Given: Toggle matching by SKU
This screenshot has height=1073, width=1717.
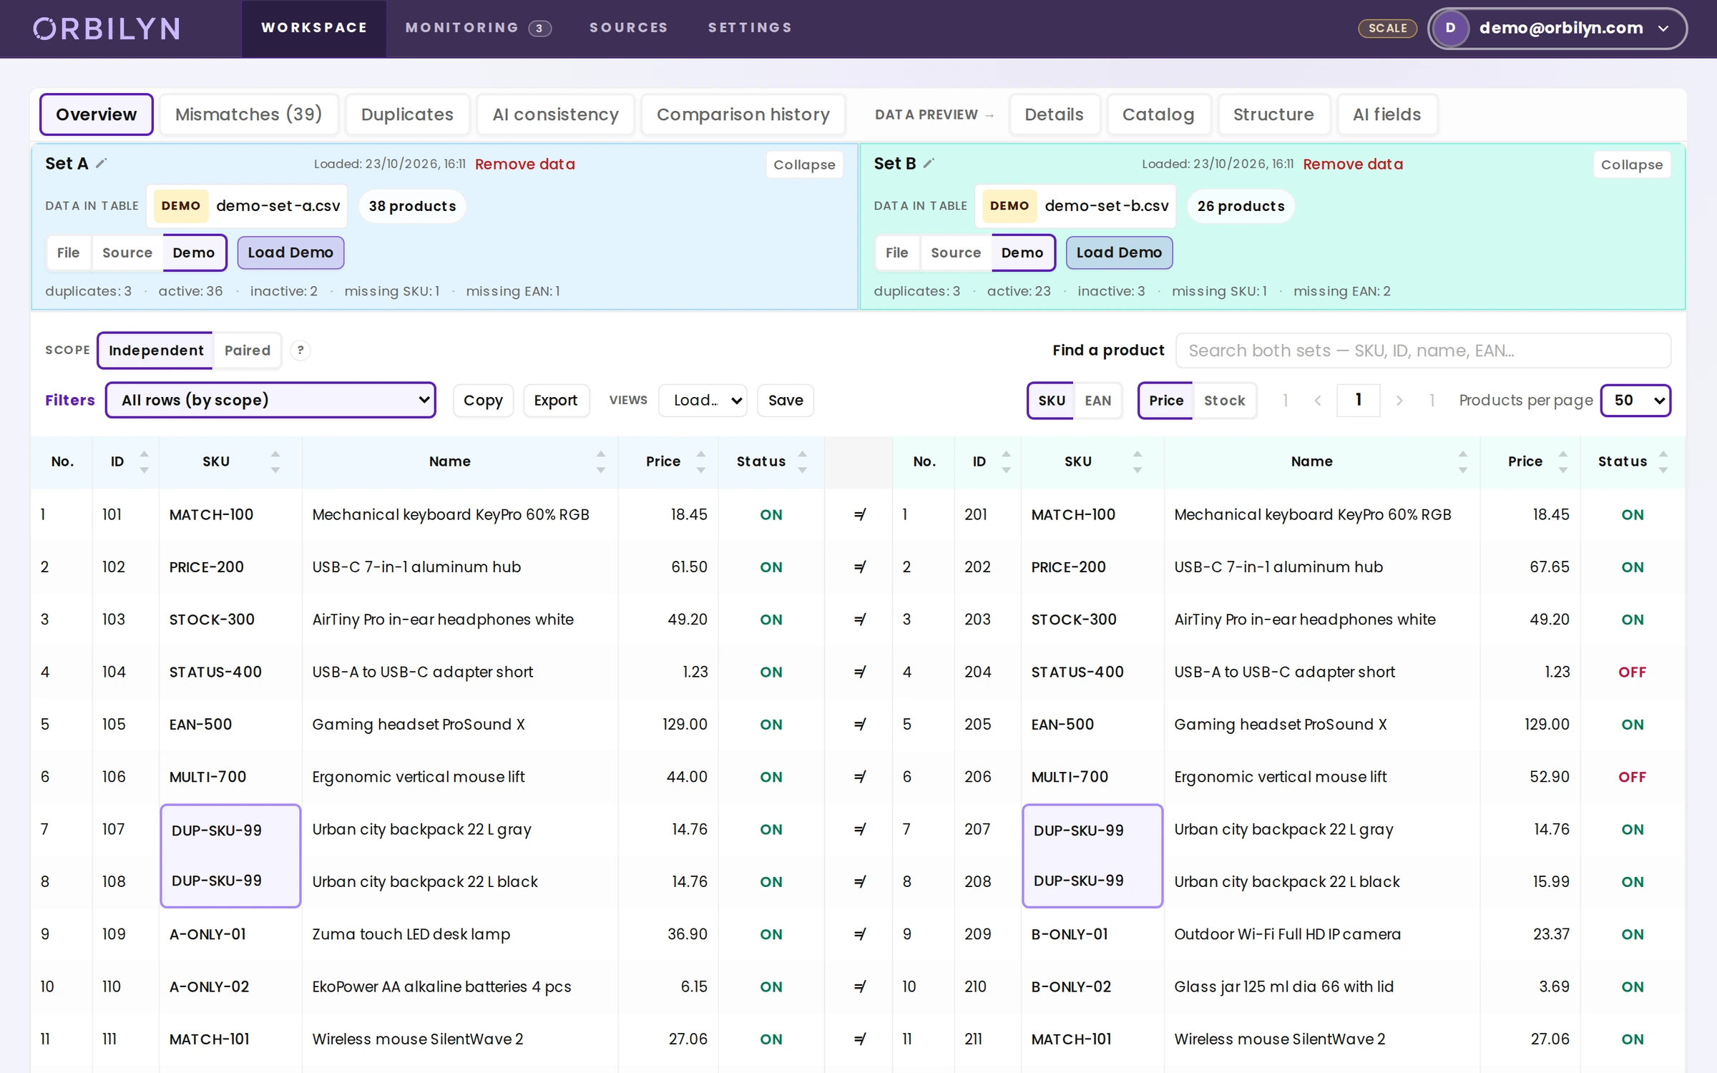Looking at the screenshot, I should (x=1052, y=401).
